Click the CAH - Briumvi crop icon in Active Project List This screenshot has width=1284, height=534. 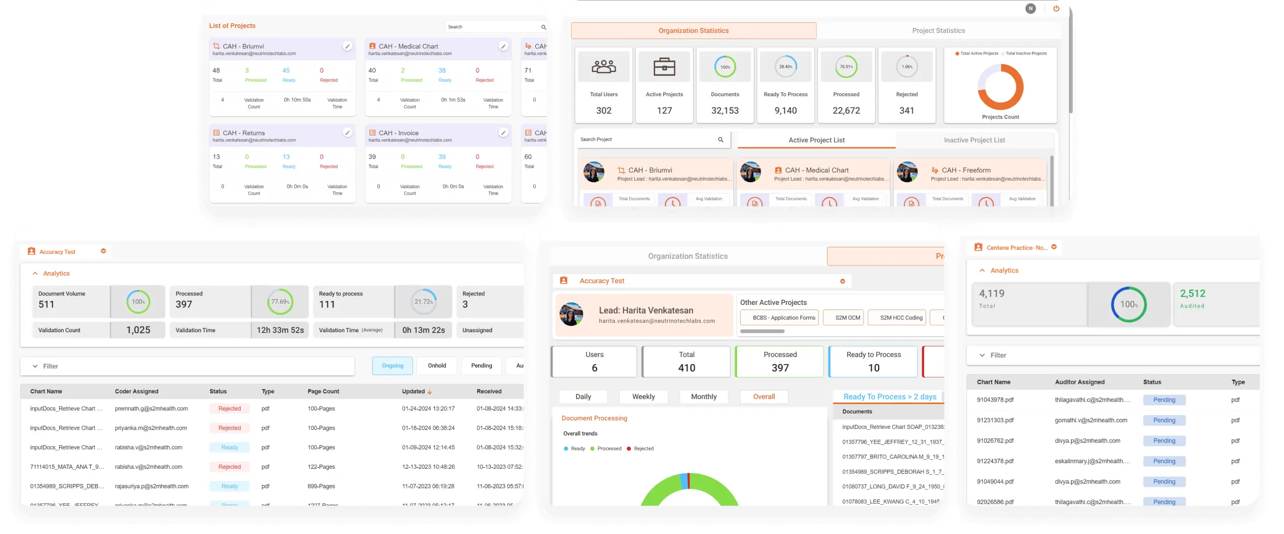621,170
